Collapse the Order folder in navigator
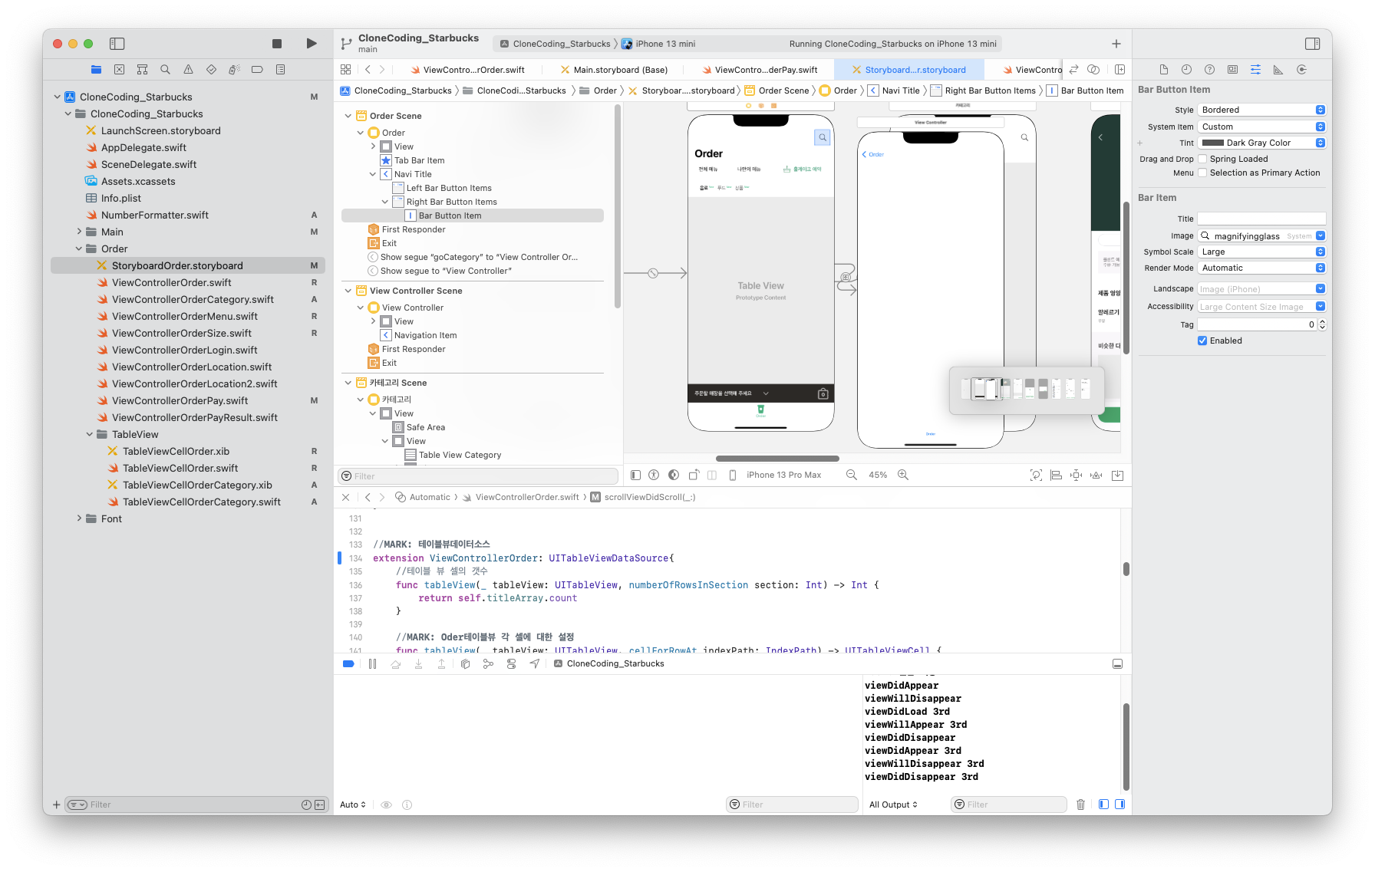Viewport: 1375px width, 872px height. click(x=79, y=248)
